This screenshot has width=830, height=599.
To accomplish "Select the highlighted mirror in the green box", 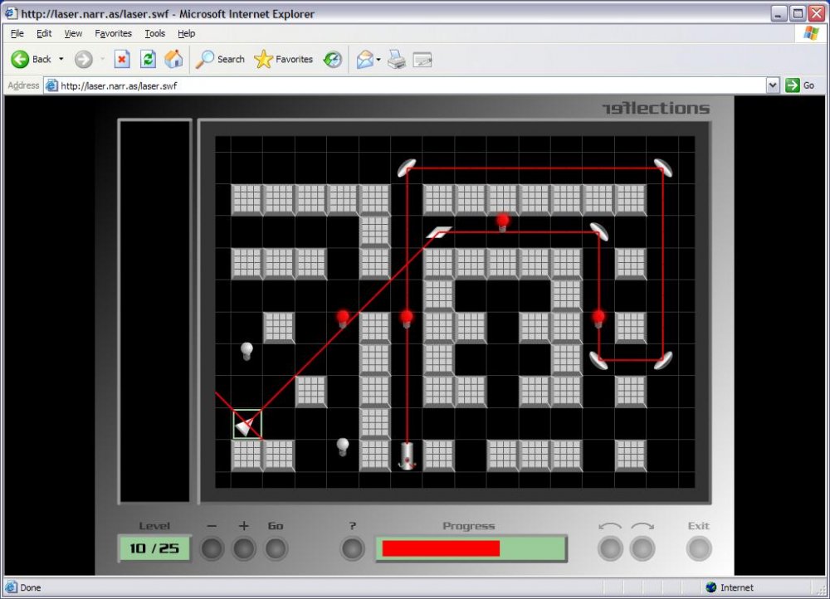I will (x=247, y=424).
